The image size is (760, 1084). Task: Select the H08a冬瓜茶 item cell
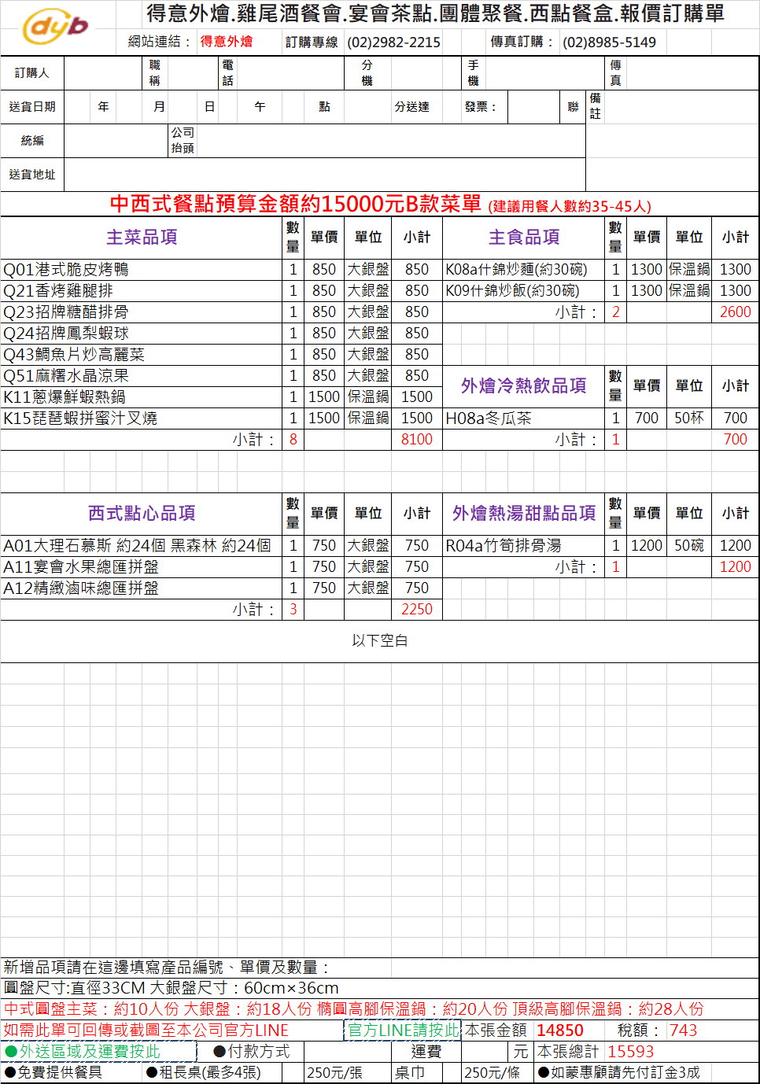(524, 418)
